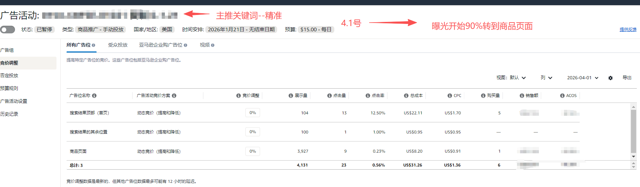Click info icon beside ACOS header

562,96
